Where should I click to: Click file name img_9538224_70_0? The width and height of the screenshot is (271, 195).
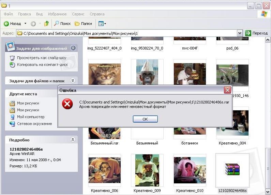[147, 48]
